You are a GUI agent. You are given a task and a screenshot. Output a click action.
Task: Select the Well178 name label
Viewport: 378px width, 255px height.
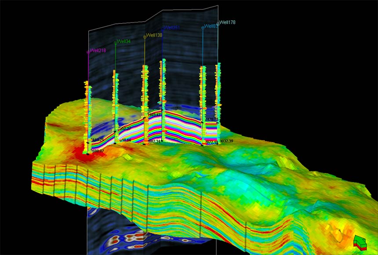tap(228, 22)
